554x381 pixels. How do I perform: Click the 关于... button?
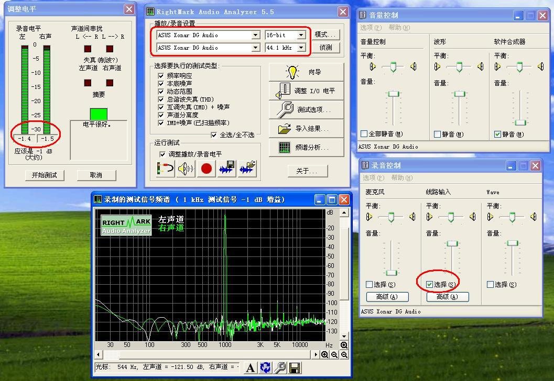pyautogui.click(x=307, y=171)
